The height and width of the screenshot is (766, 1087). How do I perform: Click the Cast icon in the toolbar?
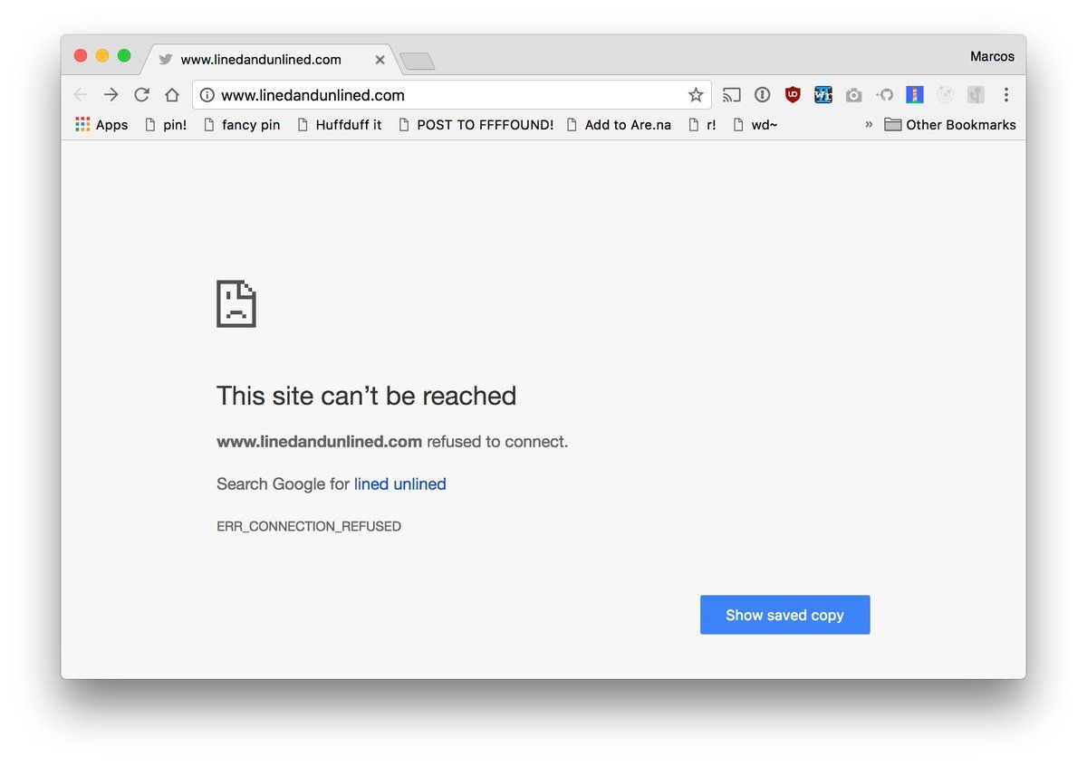(x=732, y=95)
